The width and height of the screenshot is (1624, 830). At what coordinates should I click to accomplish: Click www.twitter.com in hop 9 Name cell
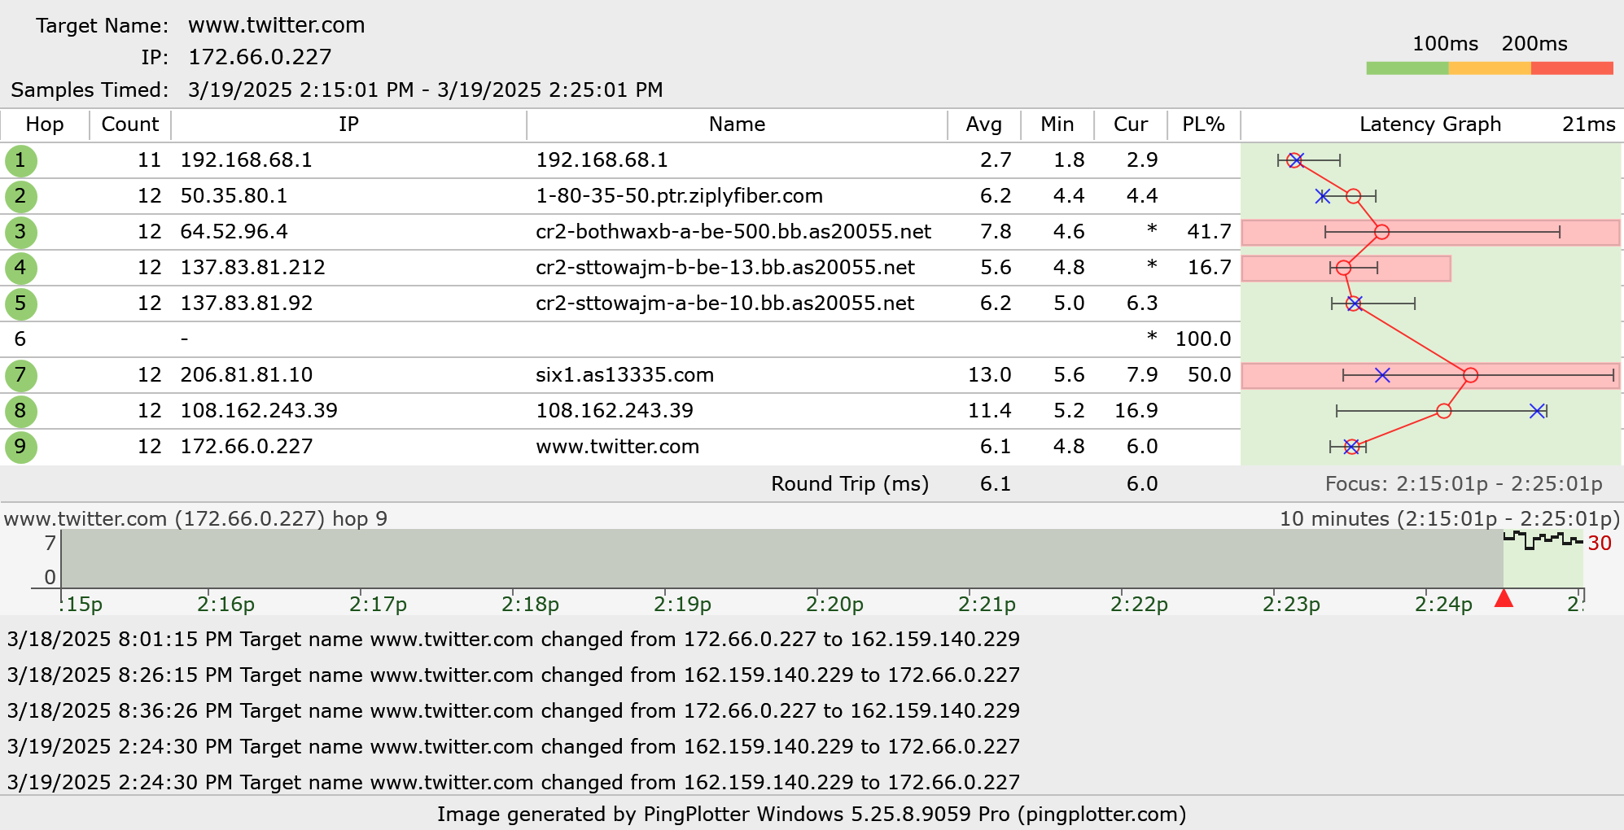pyautogui.click(x=617, y=447)
